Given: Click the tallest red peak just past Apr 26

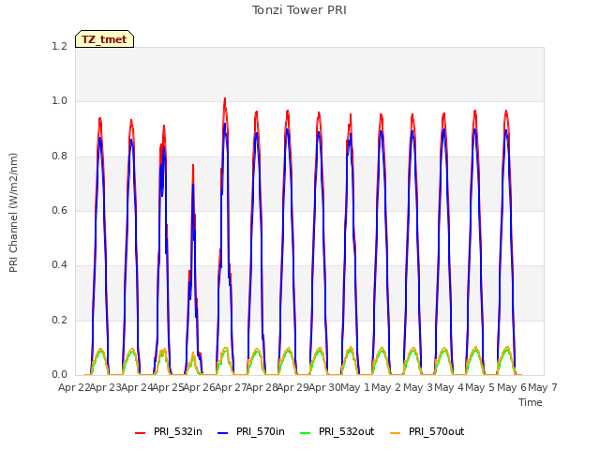Looking at the screenshot, I should 225,98.
